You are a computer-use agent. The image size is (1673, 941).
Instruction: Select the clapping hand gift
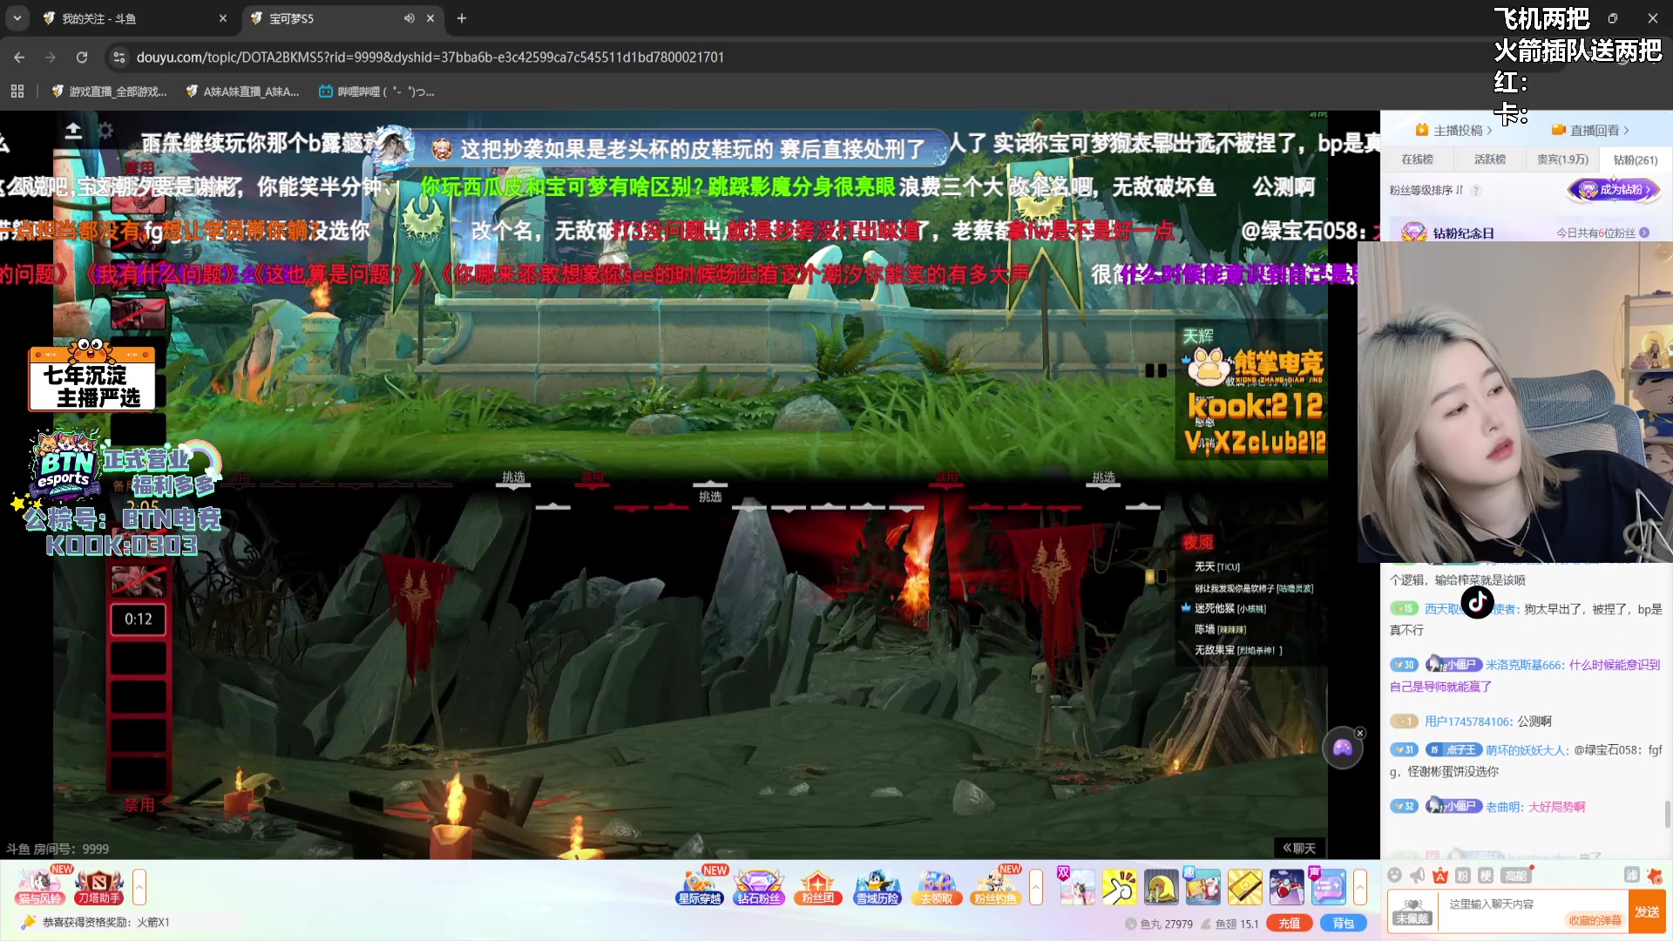tap(1119, 887)
